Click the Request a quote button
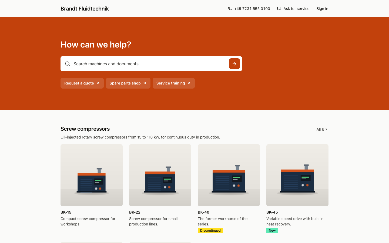The image size is (389, 243). click(82, 83)
